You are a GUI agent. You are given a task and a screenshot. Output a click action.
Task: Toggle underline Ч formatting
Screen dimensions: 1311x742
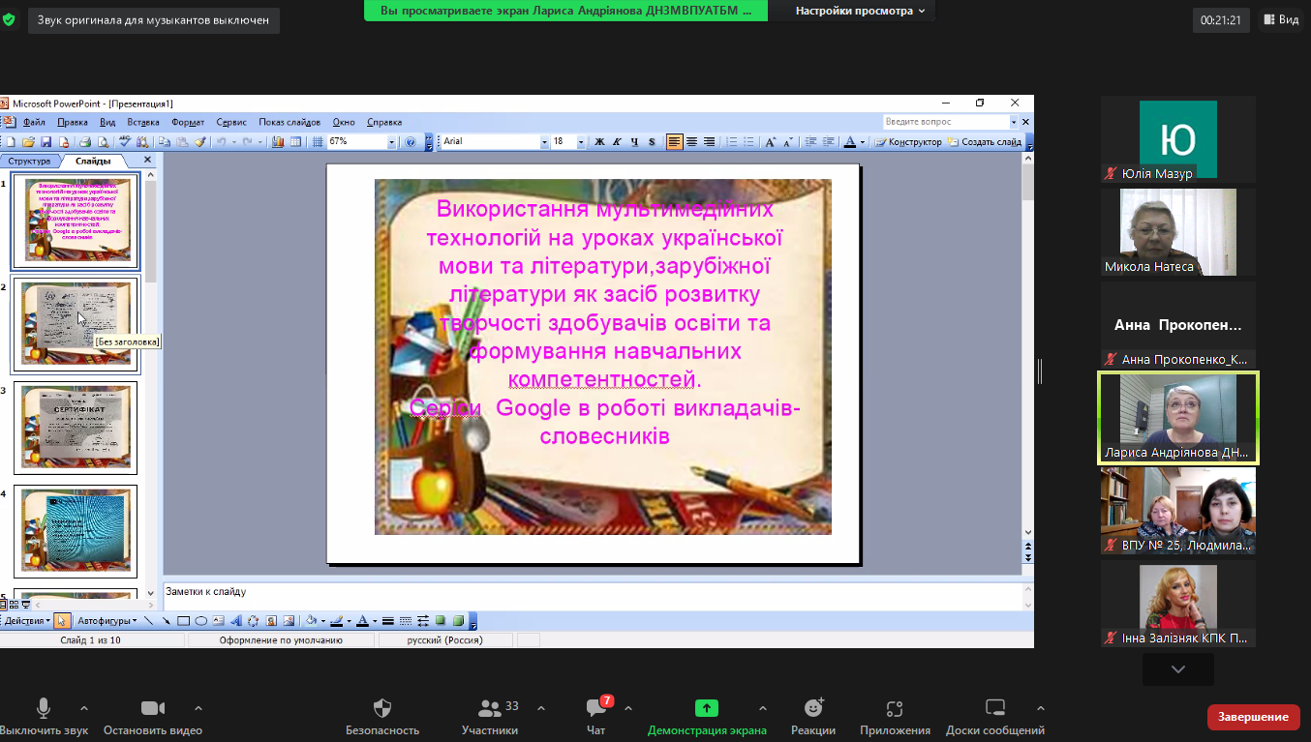pyautogui.click(x=634, y=141)
